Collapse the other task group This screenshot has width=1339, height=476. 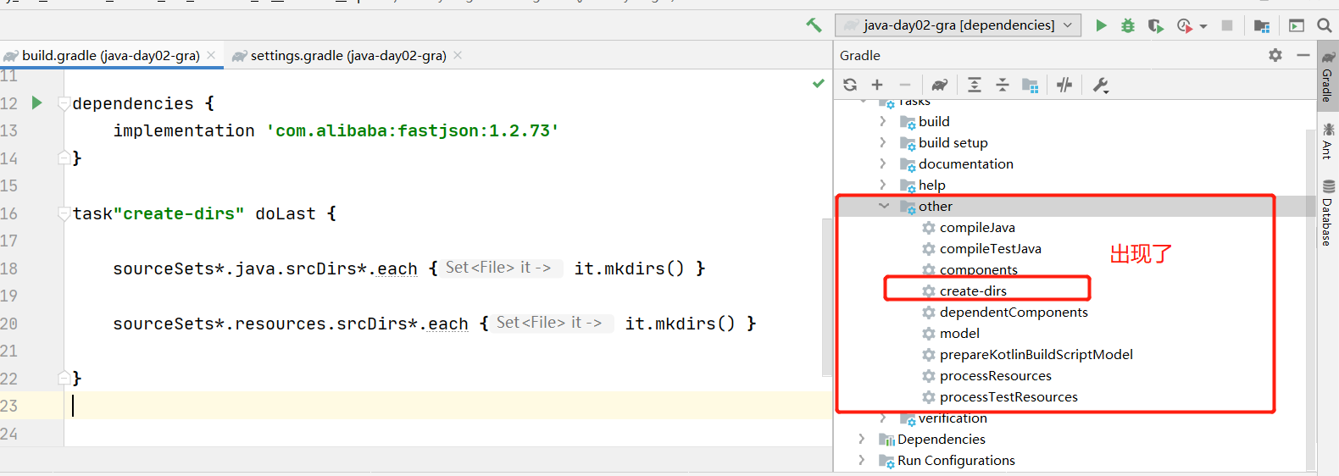pos(883,206)
